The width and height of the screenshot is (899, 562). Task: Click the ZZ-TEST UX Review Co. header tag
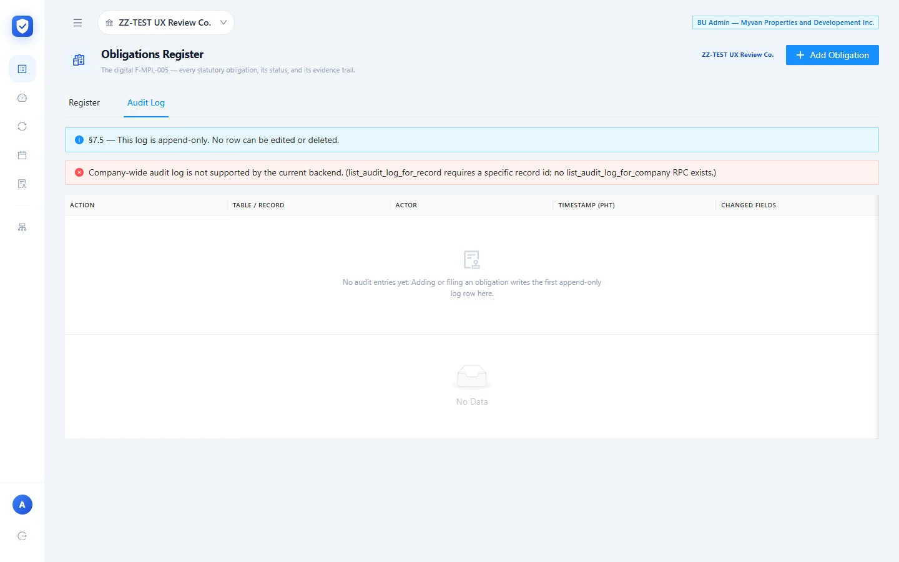[x=738, y=55]
